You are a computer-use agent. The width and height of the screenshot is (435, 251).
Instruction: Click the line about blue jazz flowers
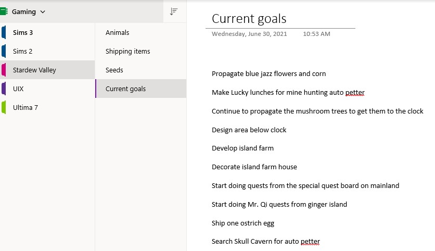click(x=268, y=74)
